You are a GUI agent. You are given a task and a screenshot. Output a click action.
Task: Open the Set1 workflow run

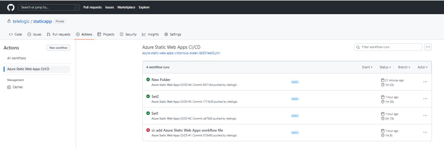pyautogui.click(x=155, y=113)
